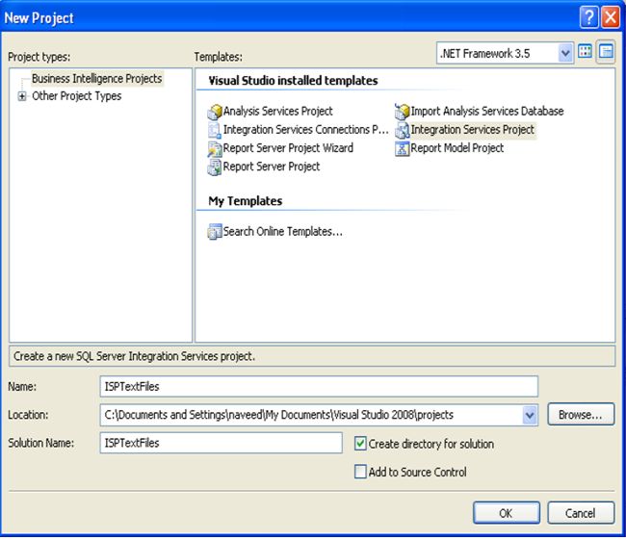This screenshot has width=626, height=540.
Task: Click the Report Model Project icon
Action: pyautogui.click(x=402, y=148)
